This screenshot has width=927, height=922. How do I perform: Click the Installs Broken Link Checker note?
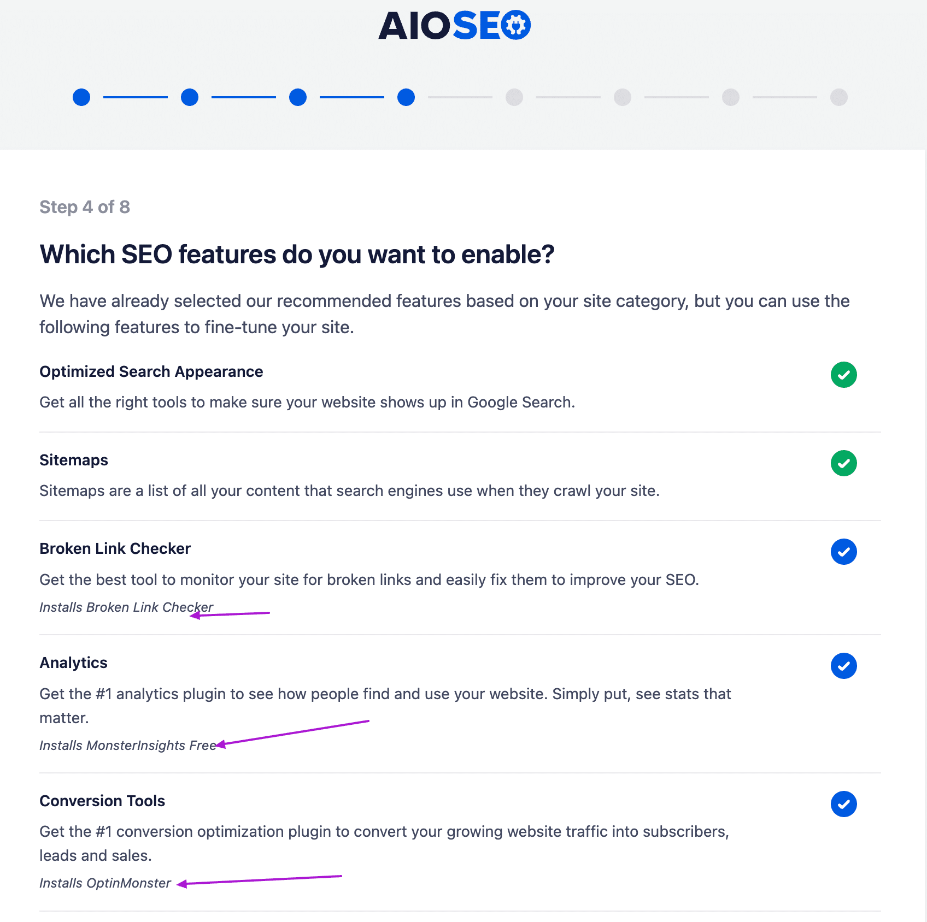tap(125, 607)
